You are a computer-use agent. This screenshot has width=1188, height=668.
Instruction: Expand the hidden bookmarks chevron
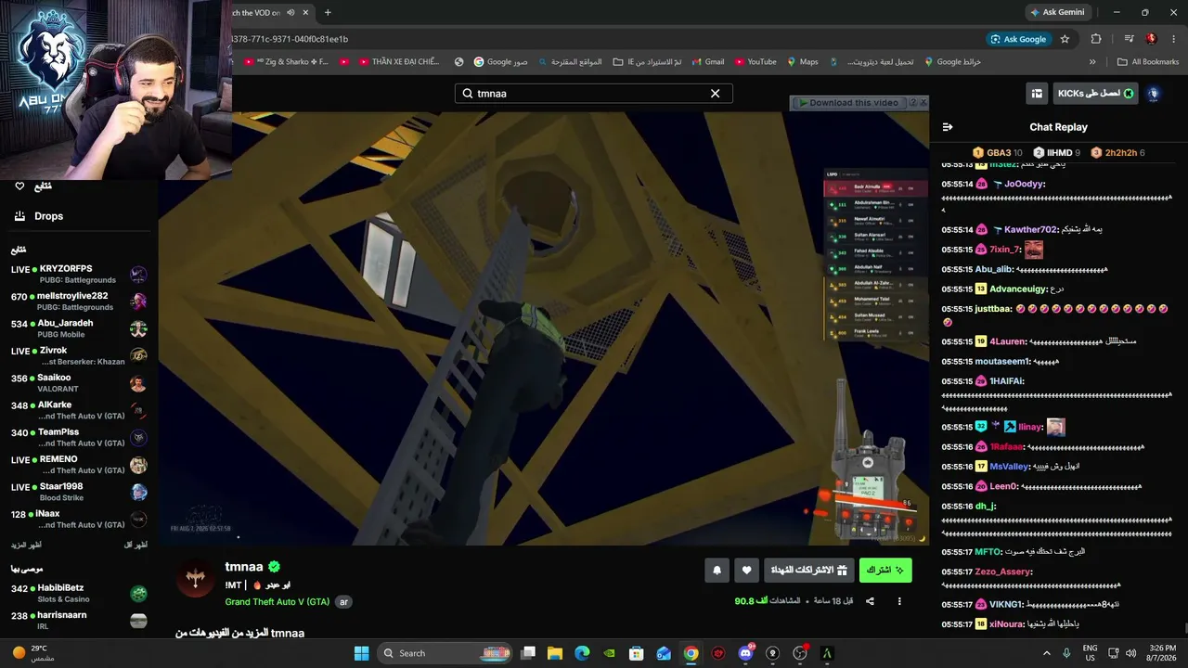tap(1092, 62)
